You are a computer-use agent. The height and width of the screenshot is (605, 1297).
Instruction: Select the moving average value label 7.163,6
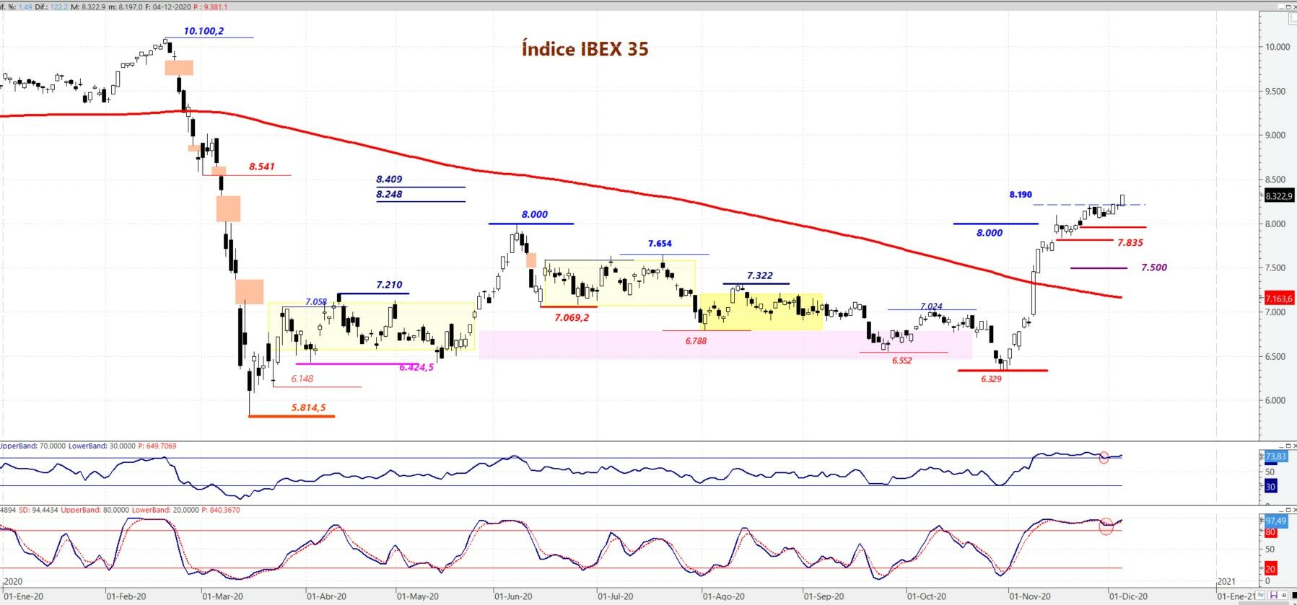click(x=1279, y=299)
